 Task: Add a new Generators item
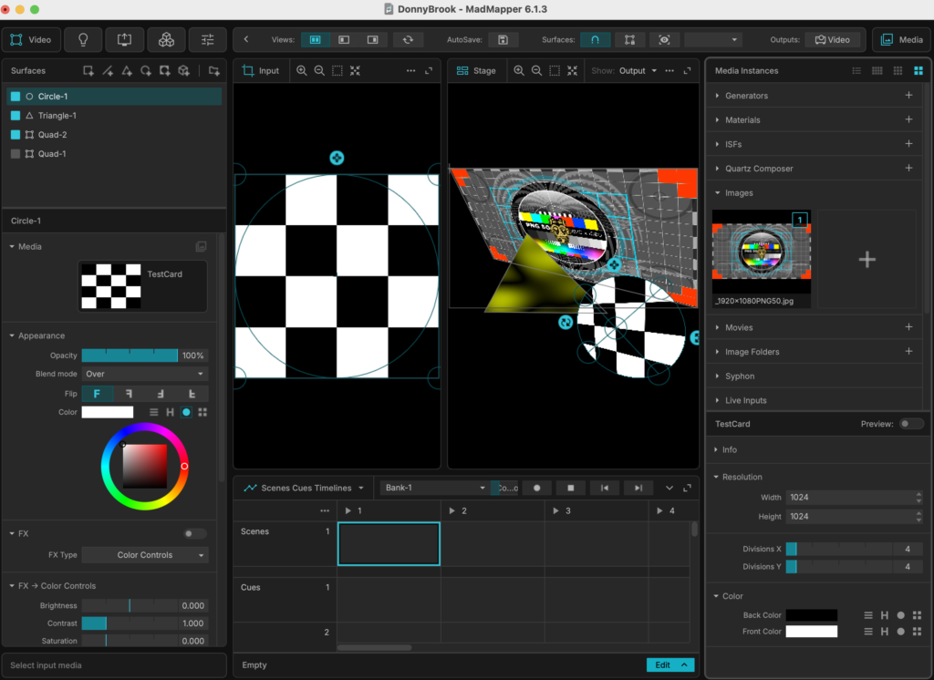(908, 96)
